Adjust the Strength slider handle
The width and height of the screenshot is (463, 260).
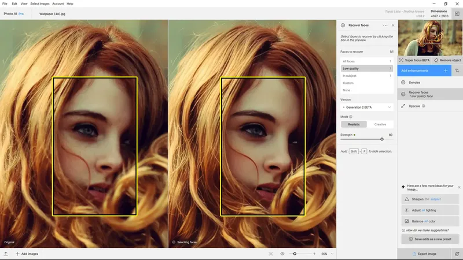coord(382,139)
